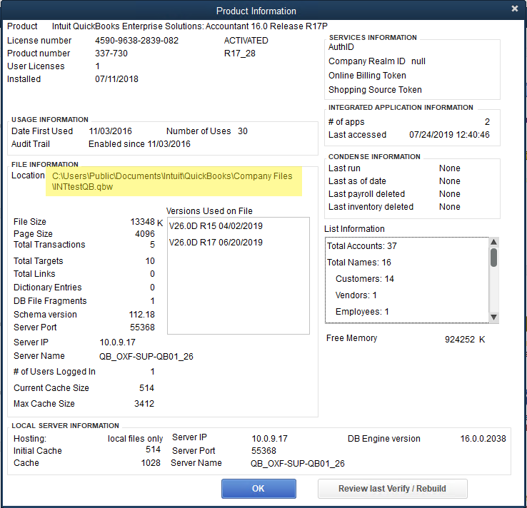This screenshot has width=527, height=508.
Task: Click Free Memory value 924252 K
Action: coord(465,340)
